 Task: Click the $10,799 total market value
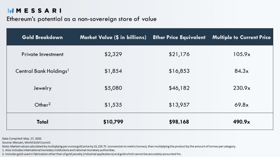click(113, 122)
